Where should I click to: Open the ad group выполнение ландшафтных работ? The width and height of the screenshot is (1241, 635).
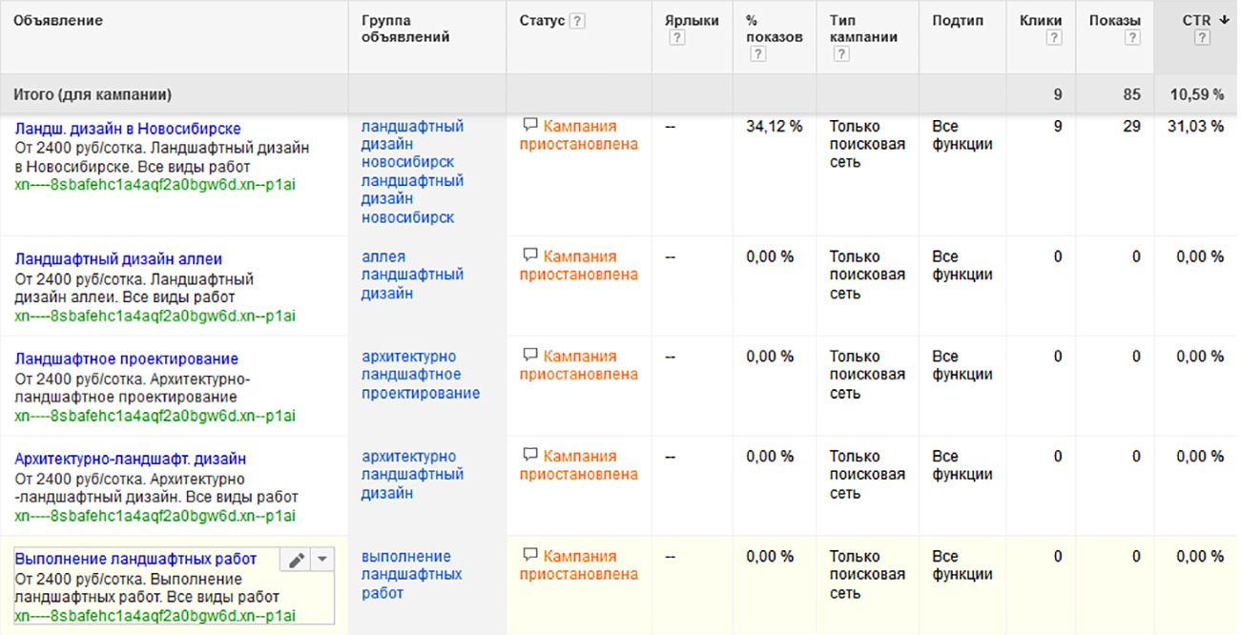pos(411,575)
